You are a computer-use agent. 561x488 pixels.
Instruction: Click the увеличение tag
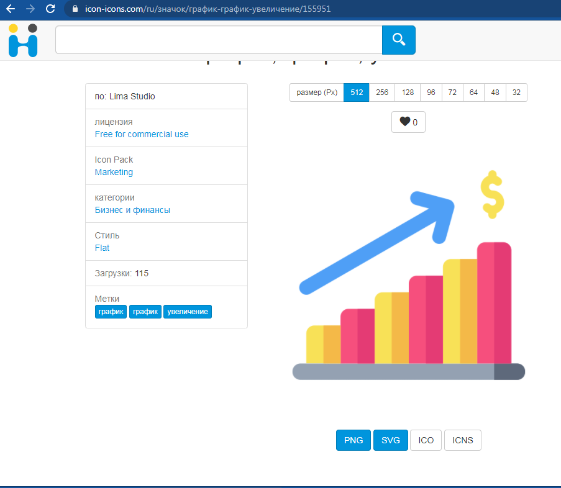188,312
